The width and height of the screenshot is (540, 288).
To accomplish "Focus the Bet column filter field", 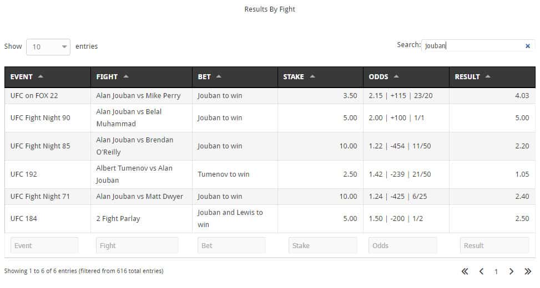I will tap(231, 245).
